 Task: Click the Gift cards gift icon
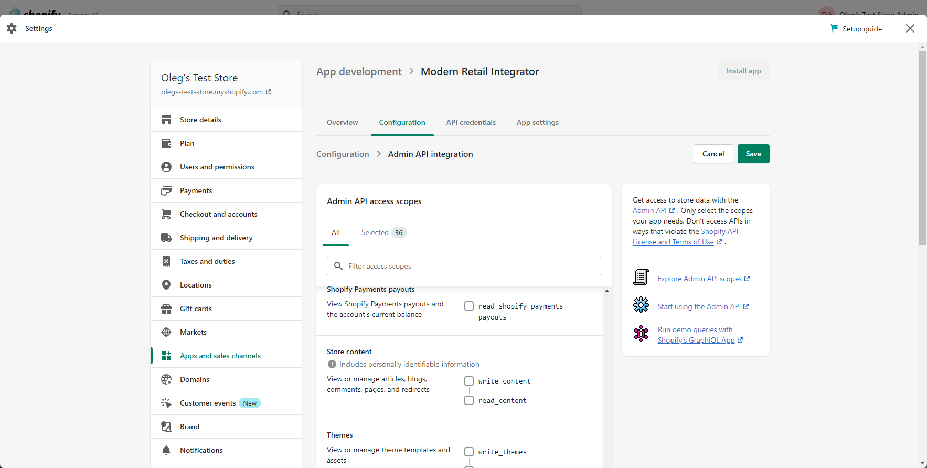(x=166, y=309)
